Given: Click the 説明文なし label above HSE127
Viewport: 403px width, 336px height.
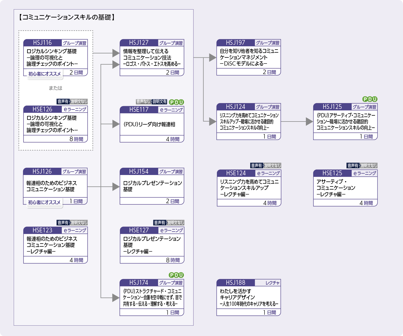Looking at the screenshot, I should coord(175,223).
